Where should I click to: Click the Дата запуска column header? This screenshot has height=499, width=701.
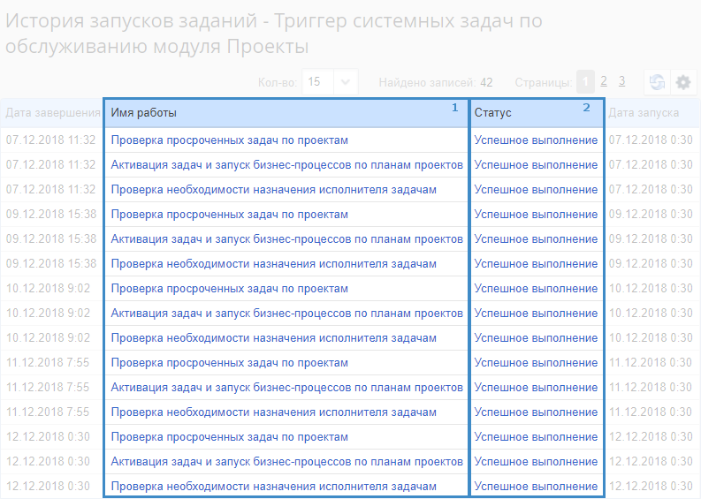tap(644, 113)
